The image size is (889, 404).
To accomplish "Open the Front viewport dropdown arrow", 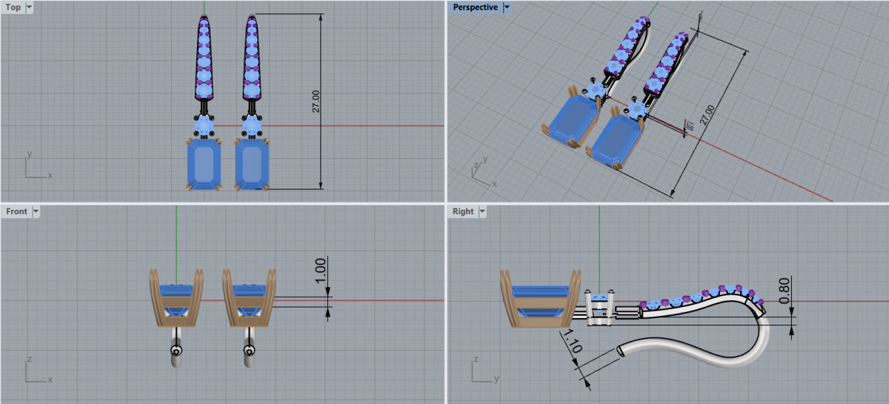I will (x=36, y=211).
